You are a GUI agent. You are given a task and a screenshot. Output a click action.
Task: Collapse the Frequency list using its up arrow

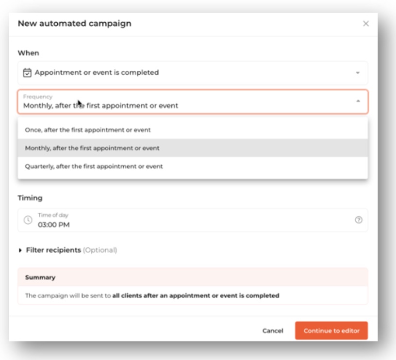[358, 101]
